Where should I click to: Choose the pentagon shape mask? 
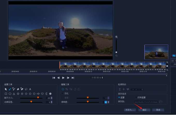[x=30, y=94]
